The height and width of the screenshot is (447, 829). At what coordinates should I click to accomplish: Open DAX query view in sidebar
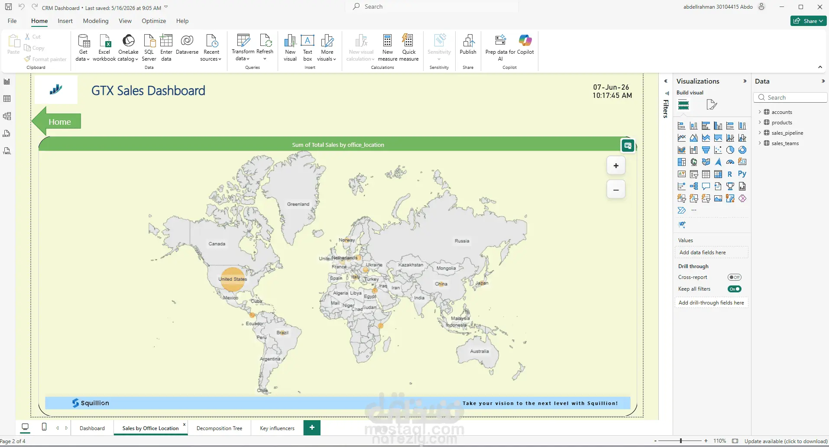pyautogui.click(x=7, y=133)
